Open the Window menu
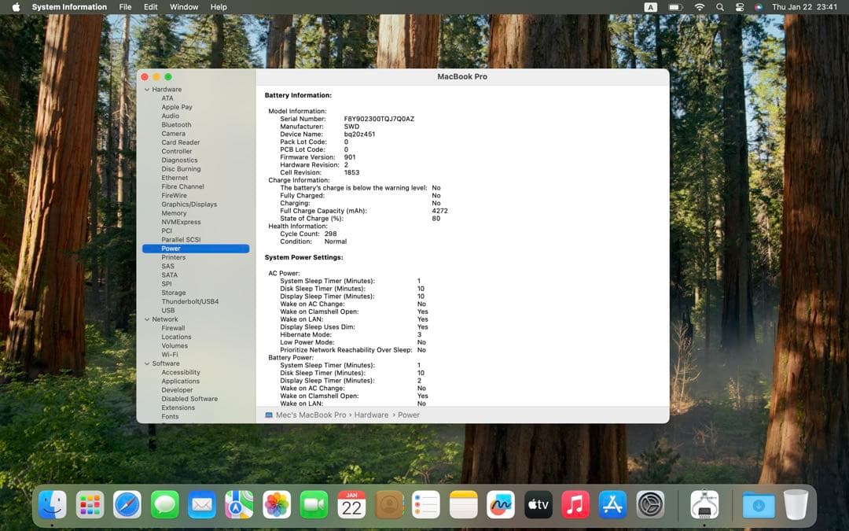This screenshot has height=531, width=849. pos(183,7)
